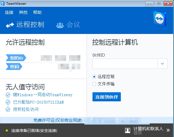The height and width of the screenshot is (137, 174).
Task: Expand the 伙伴ID dropdown arrow
Action: [162, 64]
